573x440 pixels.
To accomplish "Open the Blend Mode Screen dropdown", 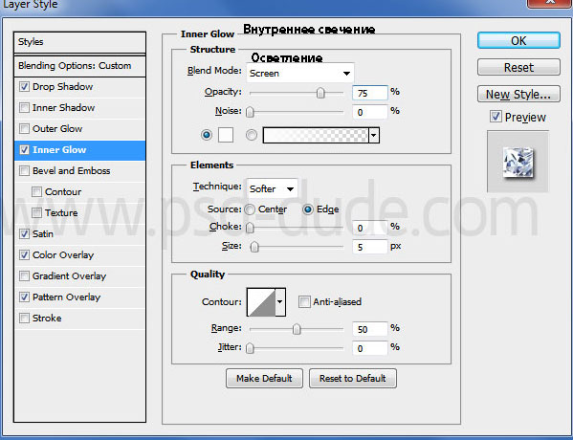I will [x=300, y=73].
